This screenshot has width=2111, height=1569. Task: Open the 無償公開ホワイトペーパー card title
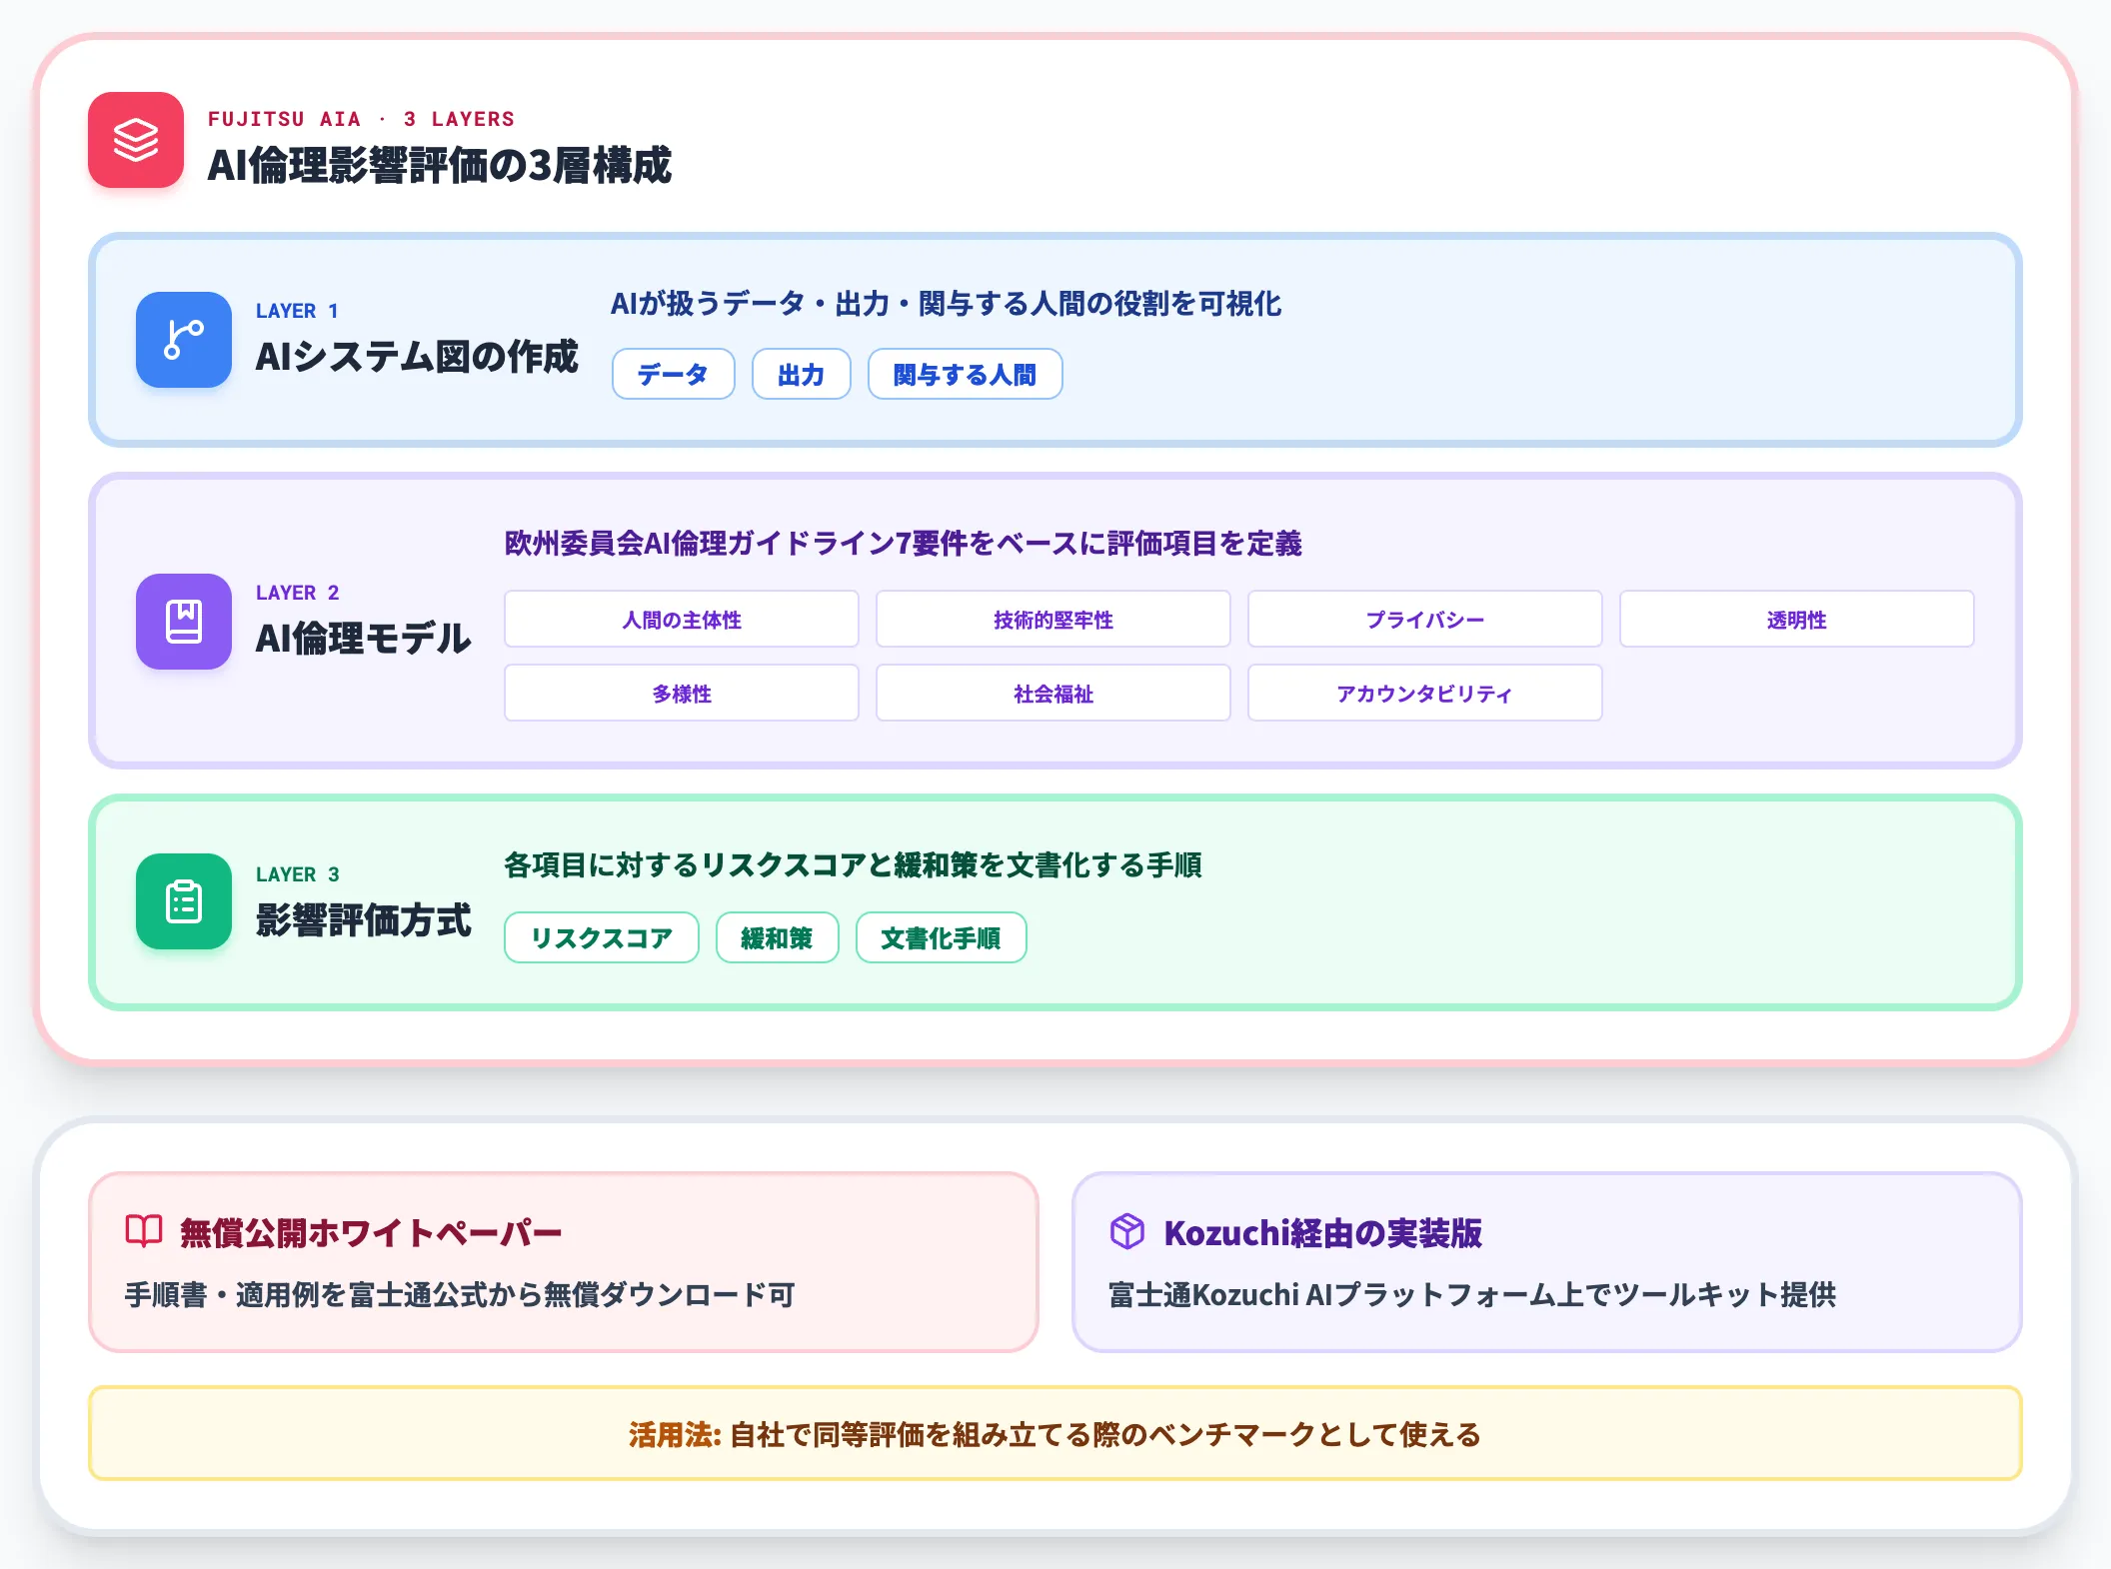[x=371, y=1233]
